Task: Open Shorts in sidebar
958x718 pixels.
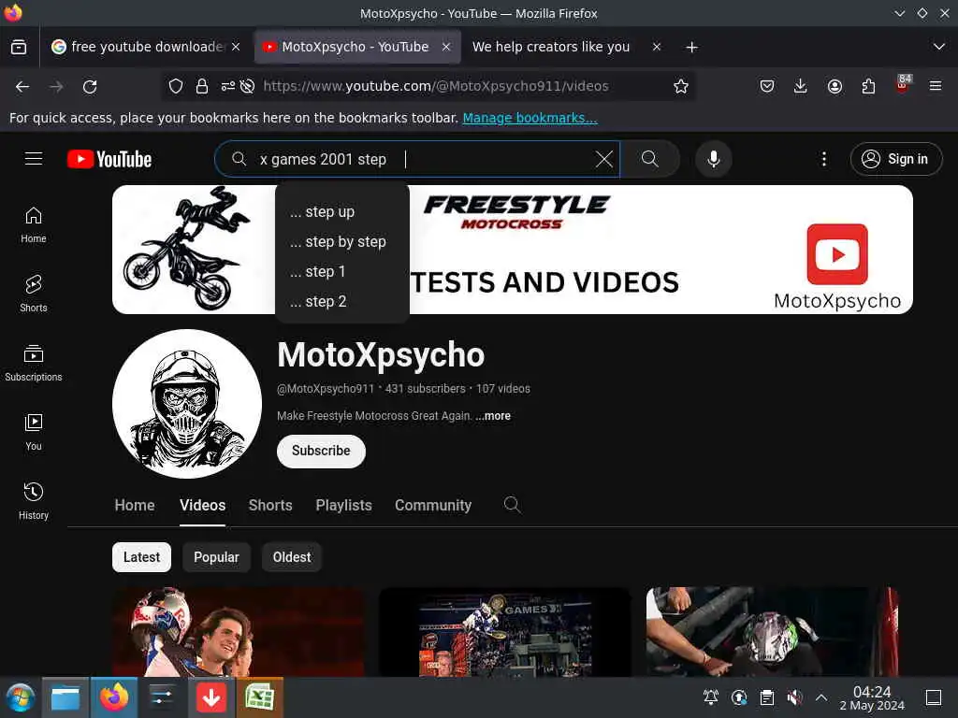Action: click(34, 294)
